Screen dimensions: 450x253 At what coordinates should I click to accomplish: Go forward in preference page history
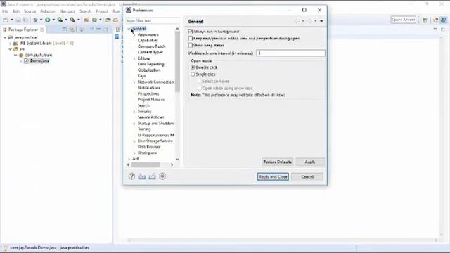[309, 21]
